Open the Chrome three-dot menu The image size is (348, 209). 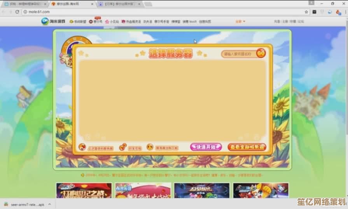346,12
